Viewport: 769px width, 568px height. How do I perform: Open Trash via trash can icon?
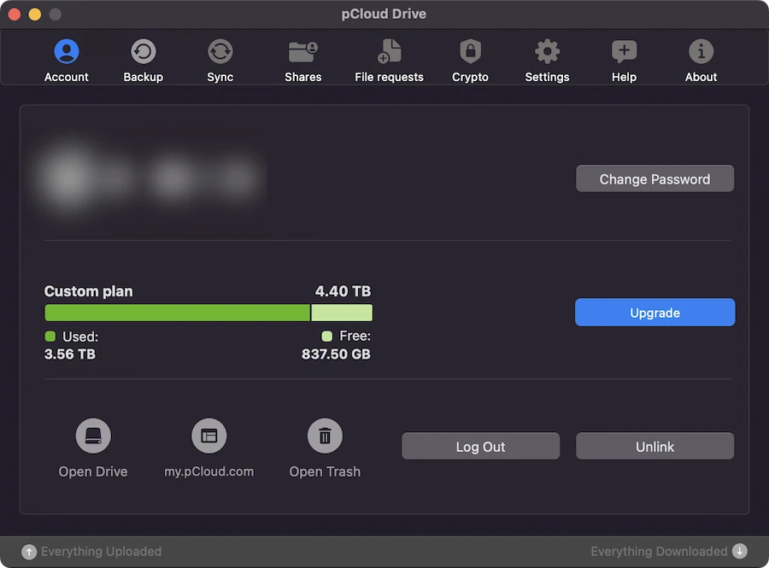pos(325,436)
